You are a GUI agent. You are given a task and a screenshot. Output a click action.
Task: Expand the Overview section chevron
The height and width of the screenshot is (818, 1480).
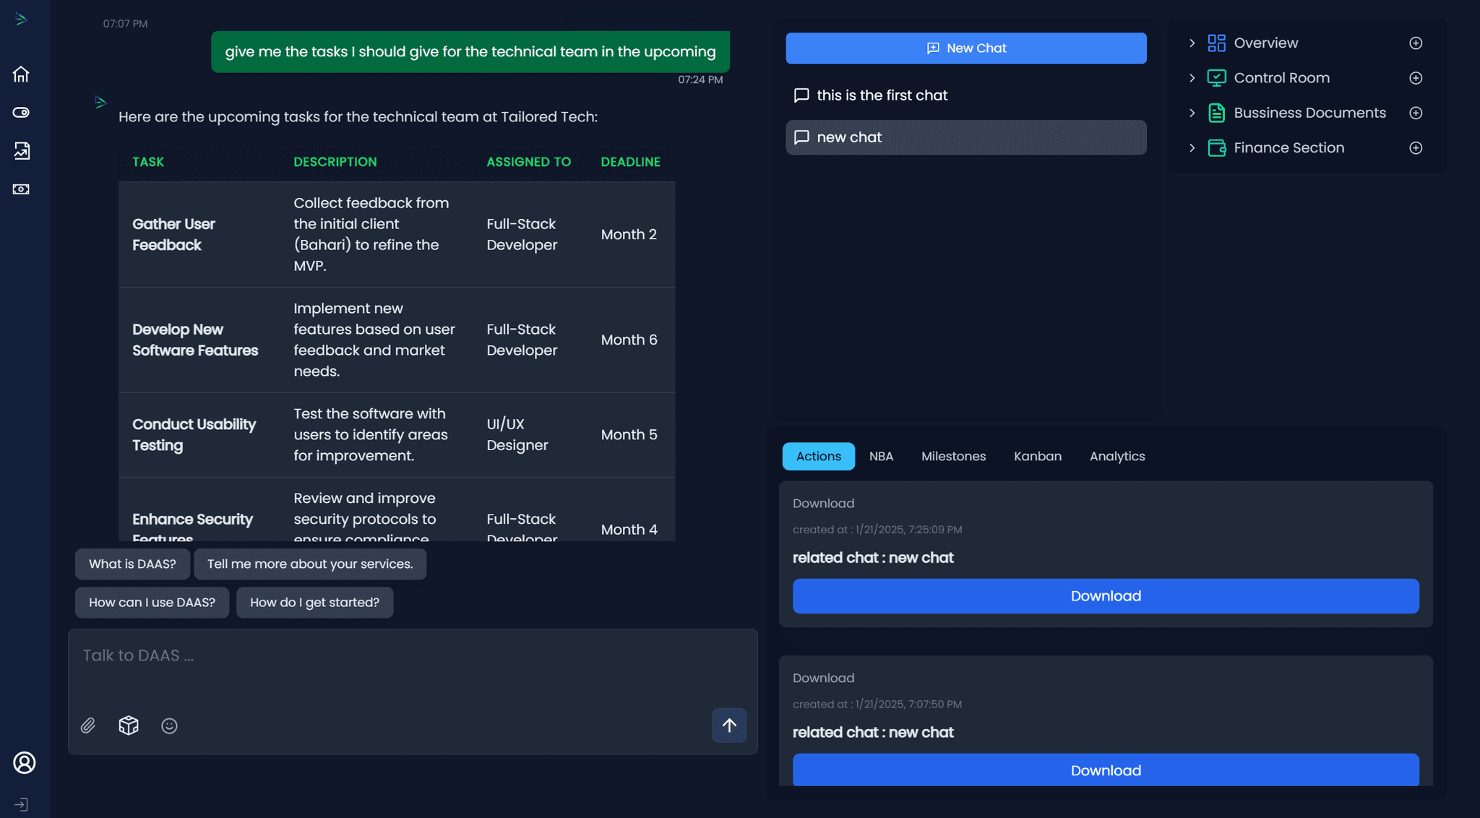point(1192,43)
